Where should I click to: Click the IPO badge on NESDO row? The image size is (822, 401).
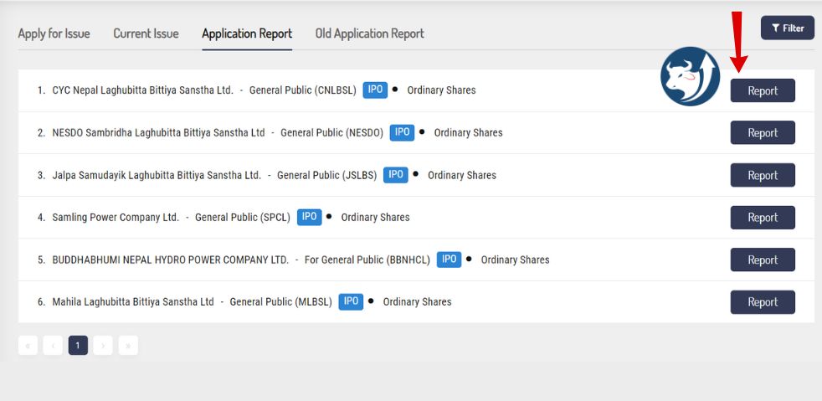click(402, 132)
